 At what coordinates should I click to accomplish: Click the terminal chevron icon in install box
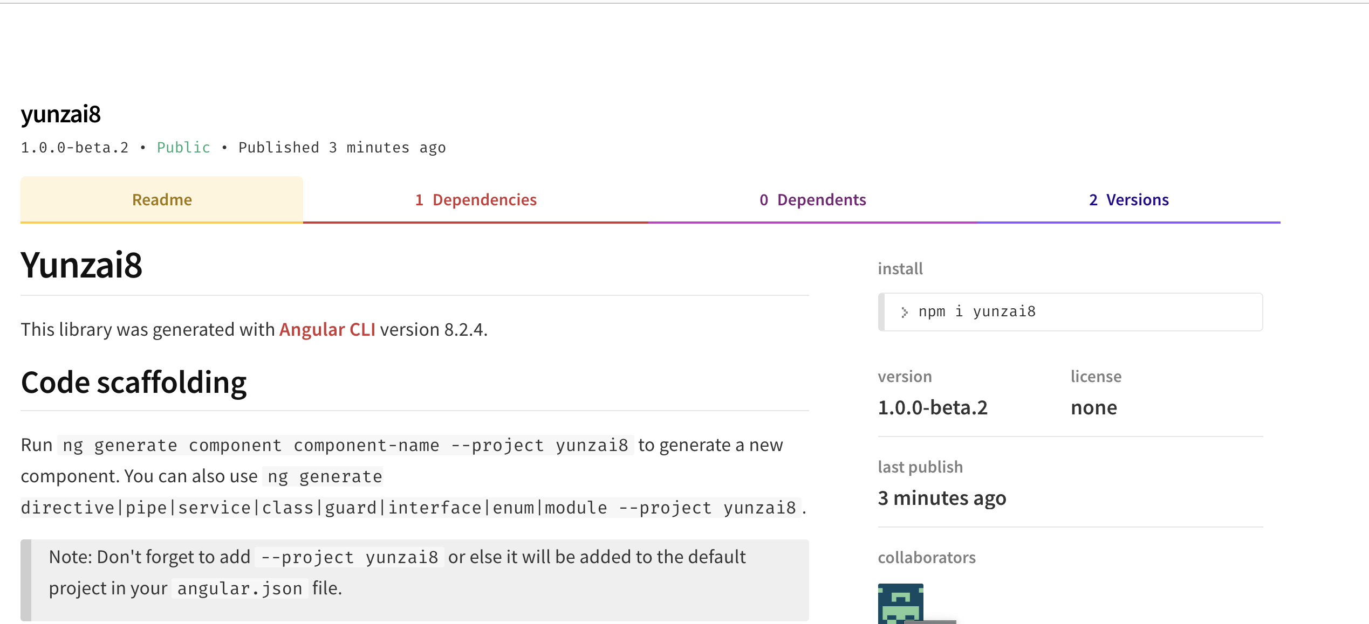[905, 312]
